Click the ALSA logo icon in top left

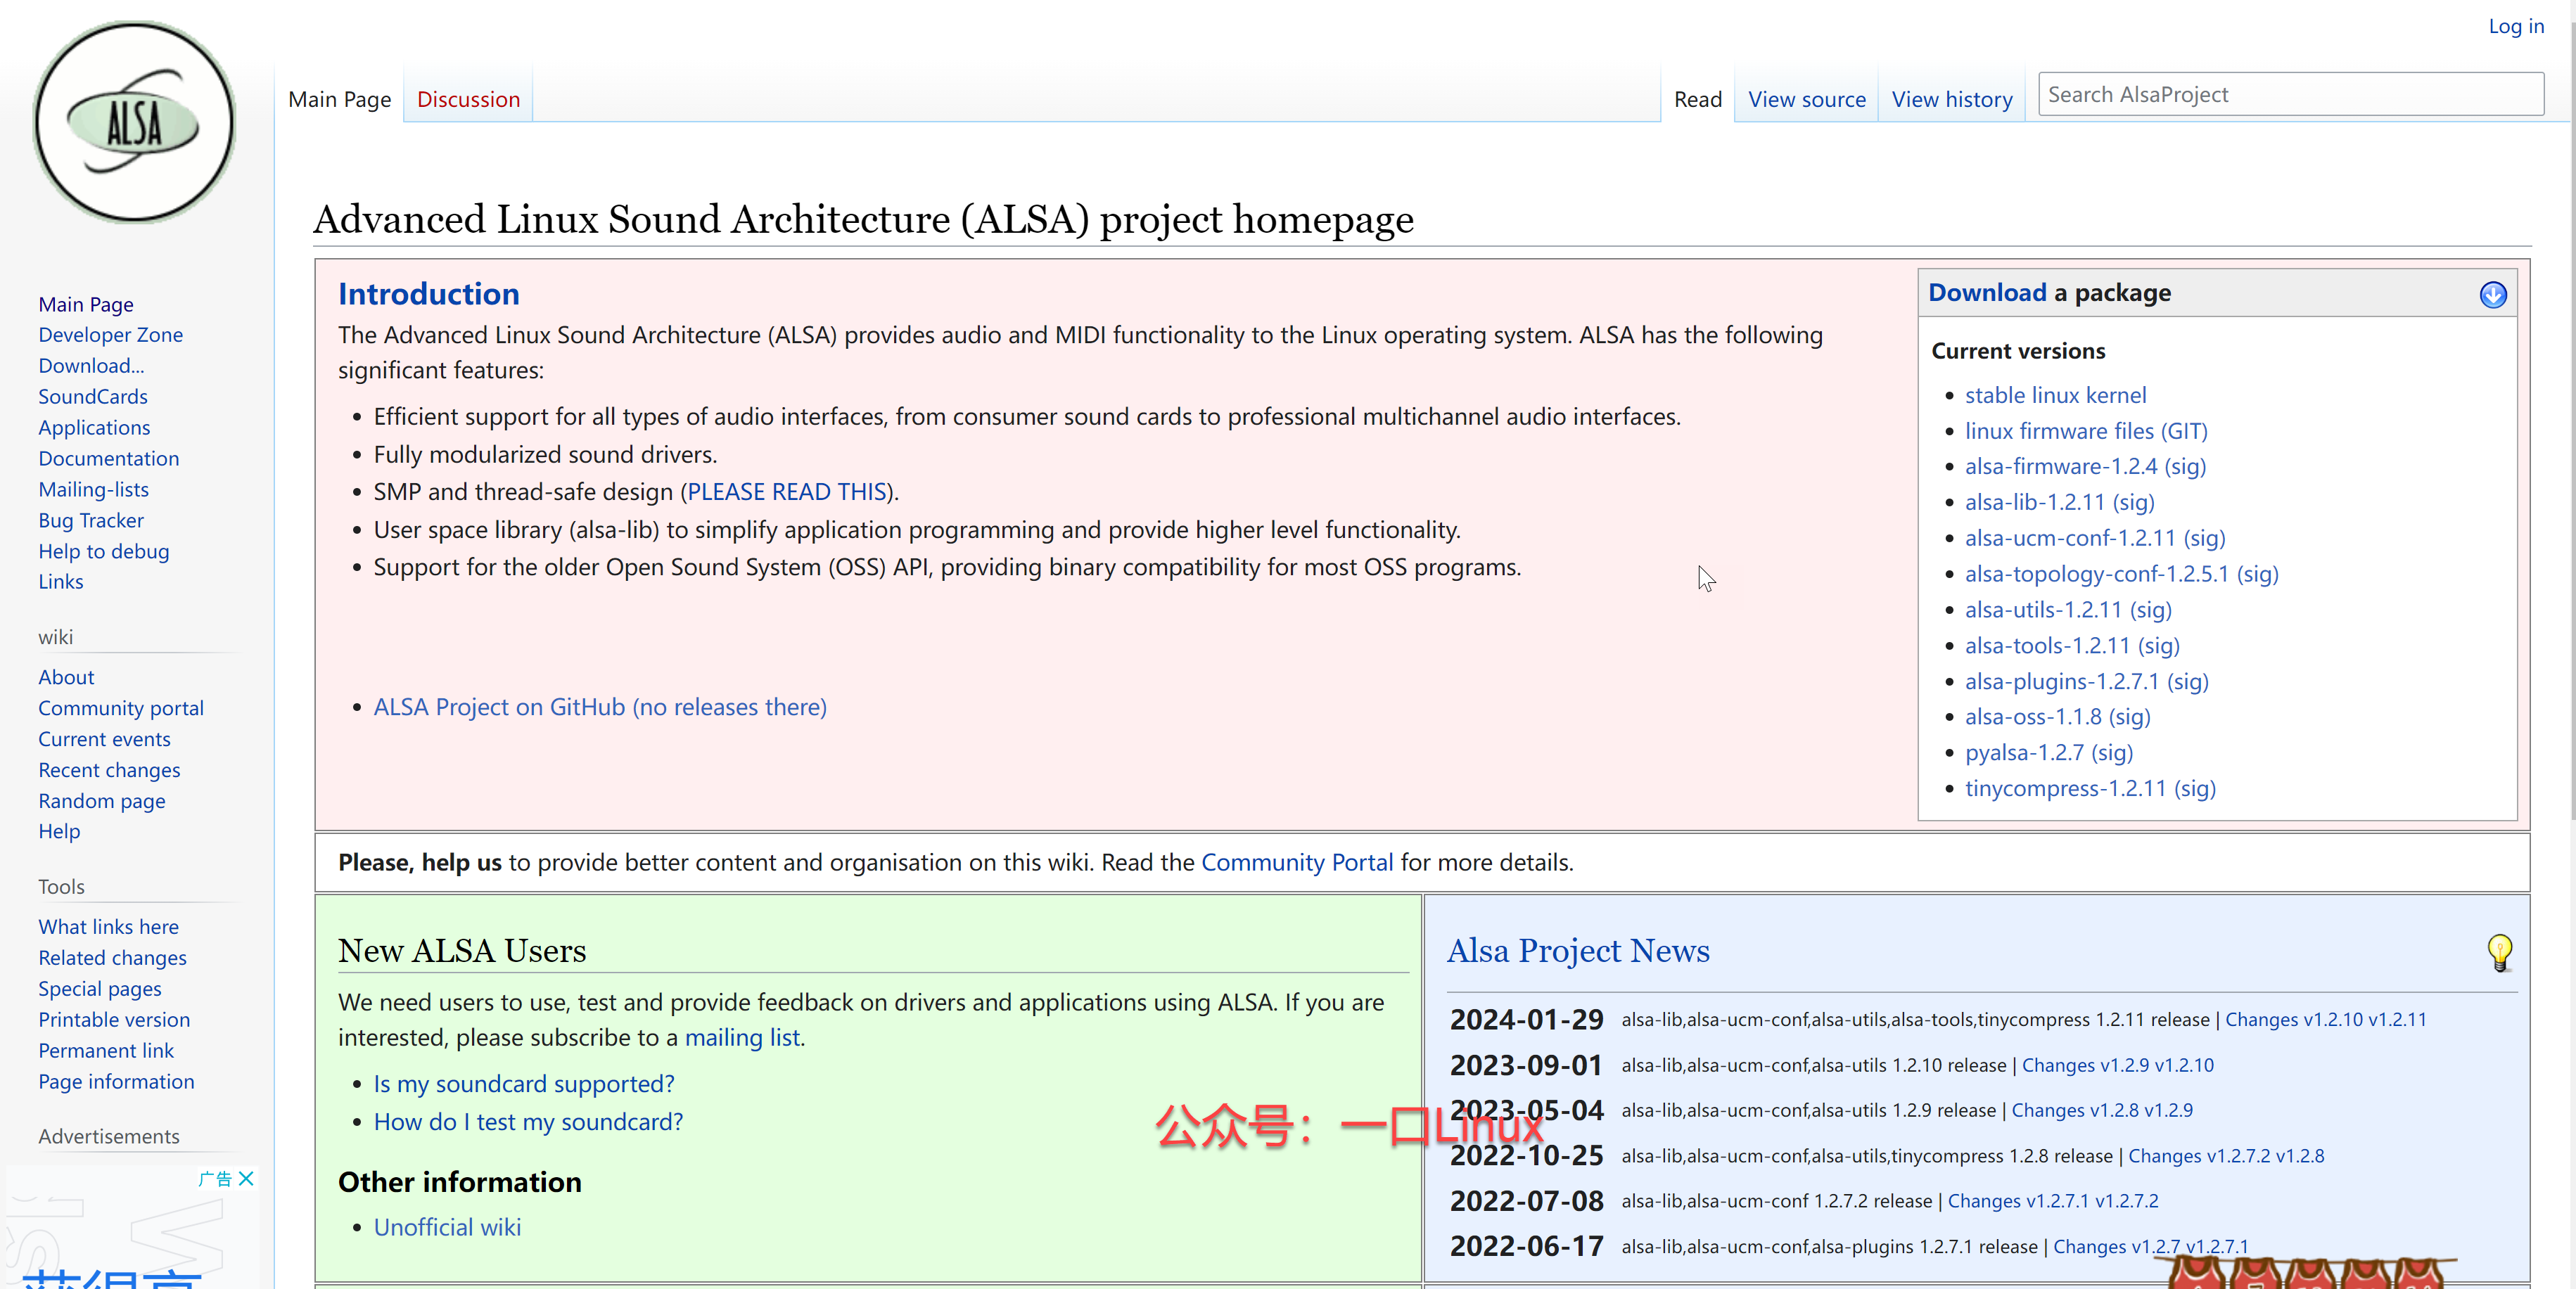tap(133, 123)
